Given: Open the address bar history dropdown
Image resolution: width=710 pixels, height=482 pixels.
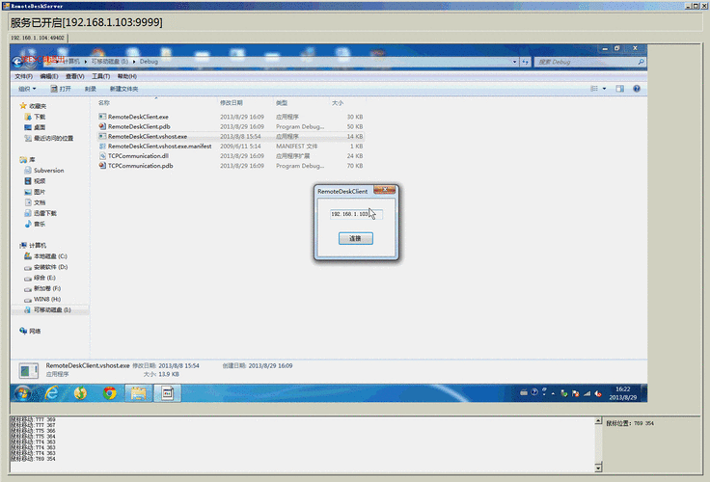Looking at the screenshot, I should pos(514,61).
